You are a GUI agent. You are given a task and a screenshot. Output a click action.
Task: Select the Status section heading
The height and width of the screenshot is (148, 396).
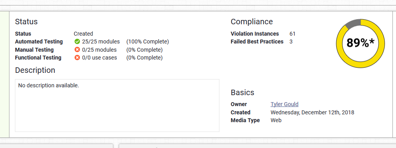click(x=26, y=22)
